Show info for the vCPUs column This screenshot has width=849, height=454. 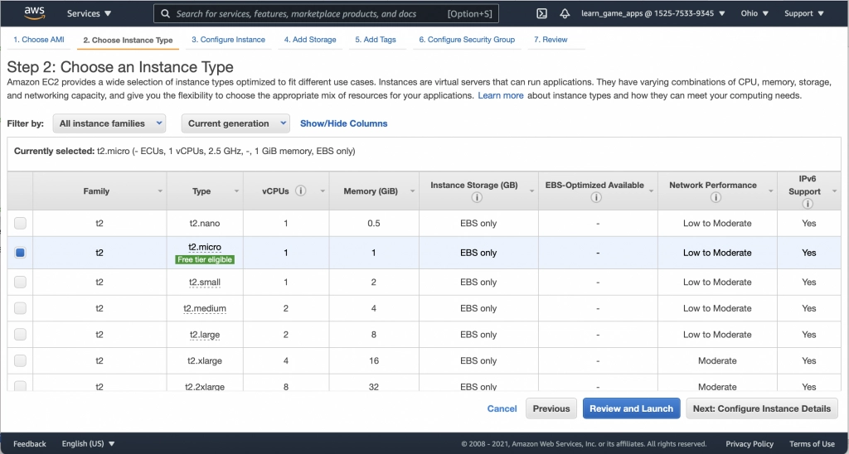301,191
